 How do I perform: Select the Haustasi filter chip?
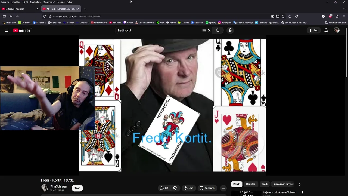coord(251,184)
